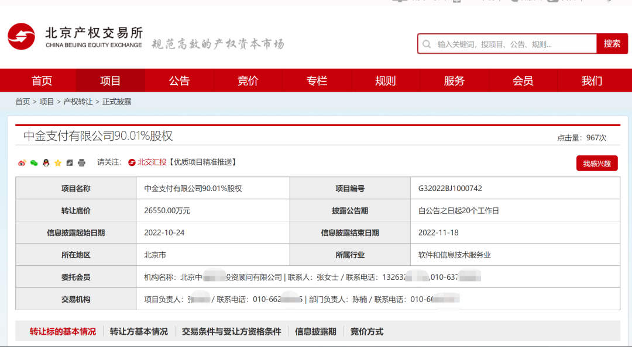
Task: Click the 项目名称 header cell
Action: click(x=75, y=188)
